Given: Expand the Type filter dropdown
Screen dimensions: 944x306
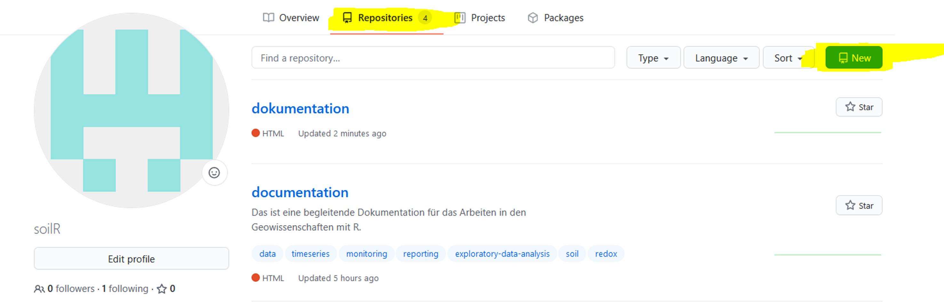Looking at the screenshot, I should [653, 58].
